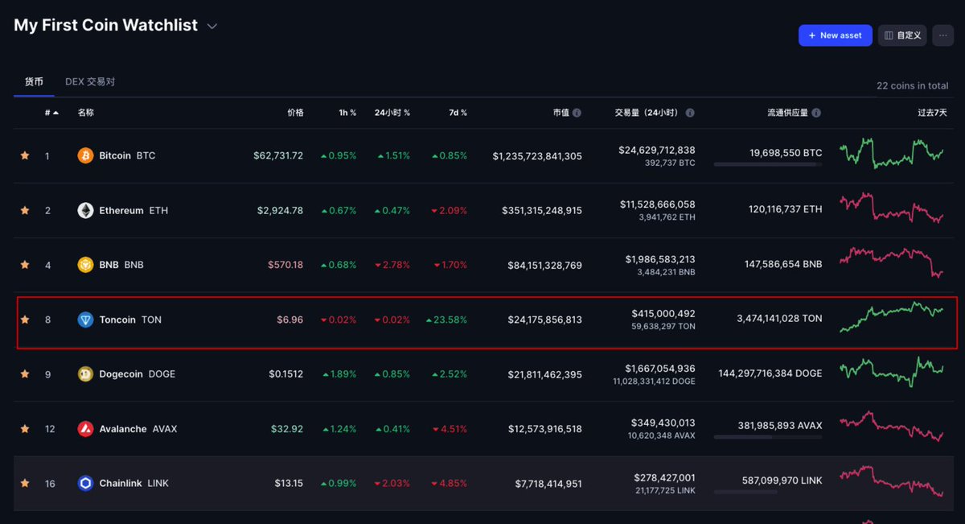
Task: Sort by the 名称 column header
Action: click(x=85, y=113)
